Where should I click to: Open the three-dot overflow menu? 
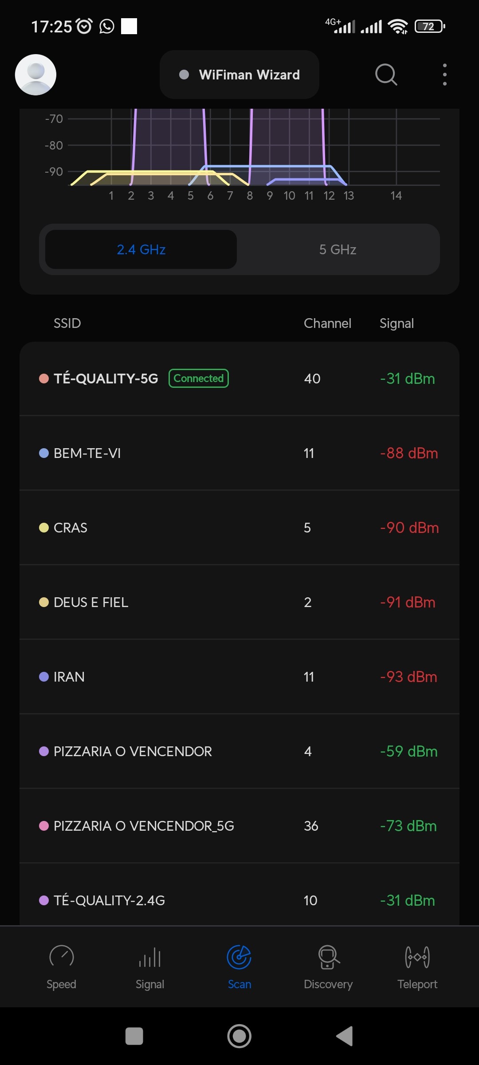(x=444, y=75)
